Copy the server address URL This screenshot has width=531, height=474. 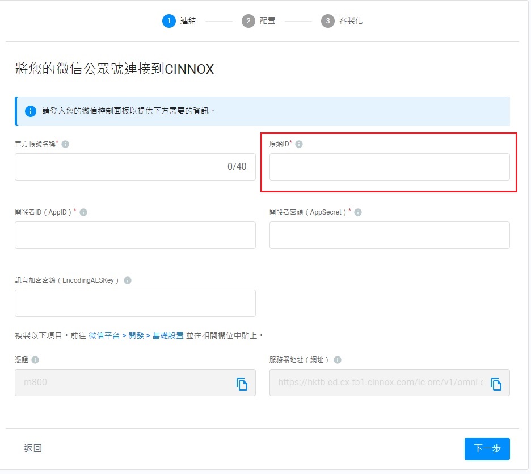tap(496, 384)
